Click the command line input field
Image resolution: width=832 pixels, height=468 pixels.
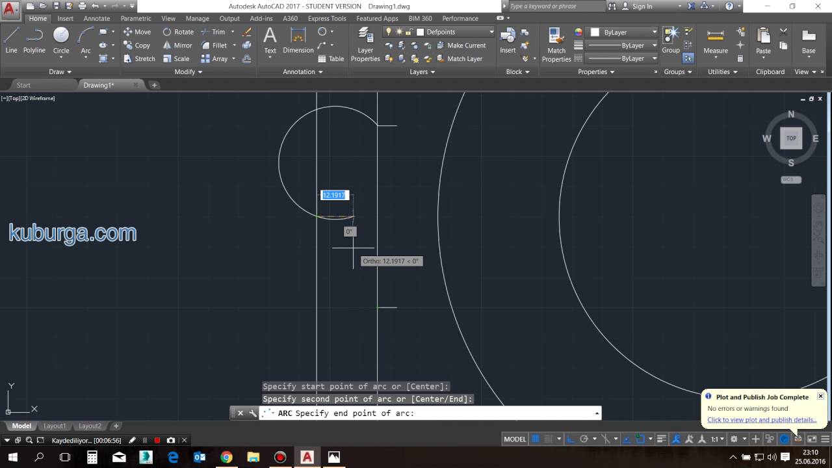pos(429,413)
